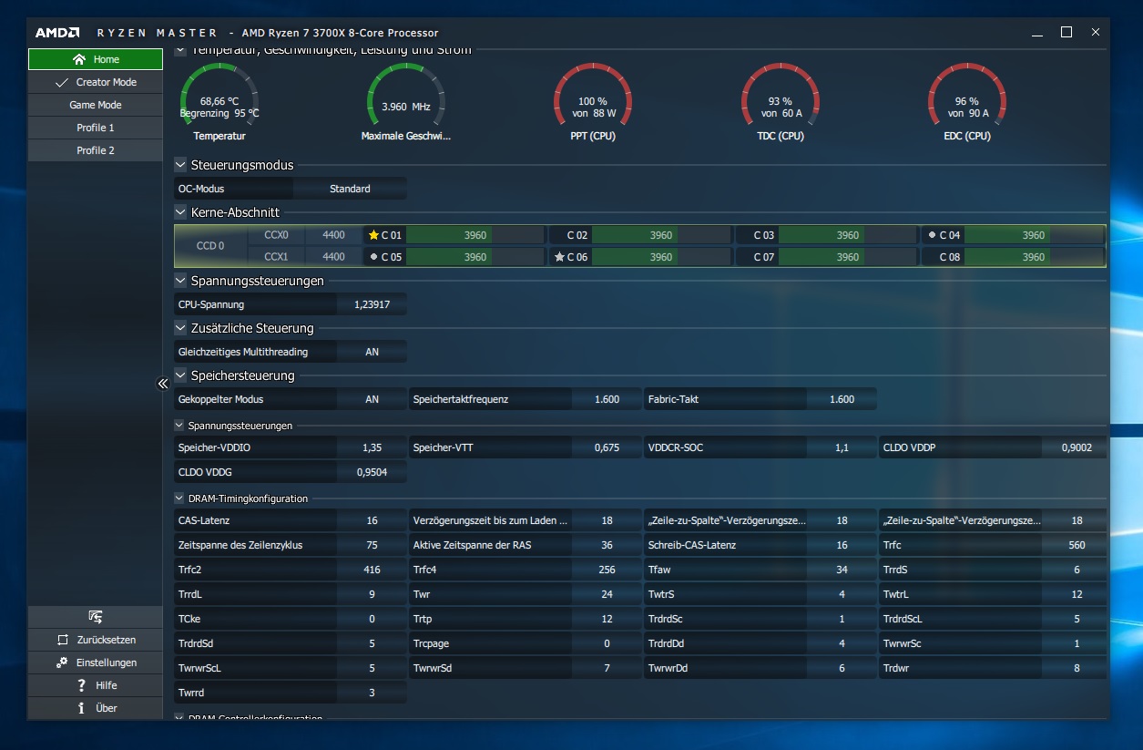The image size is (1143, 750).
Task: Click the Zurücksetzen reset icon
Action: click(63, 640)
